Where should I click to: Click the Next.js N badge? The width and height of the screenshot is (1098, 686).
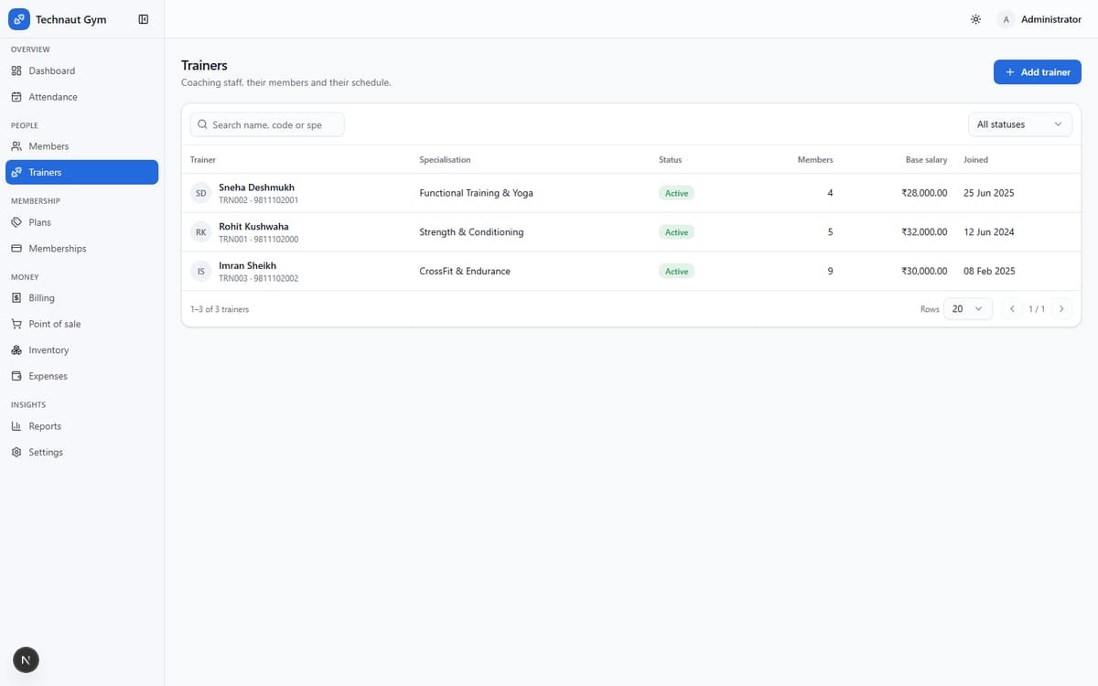coord(26,659)
